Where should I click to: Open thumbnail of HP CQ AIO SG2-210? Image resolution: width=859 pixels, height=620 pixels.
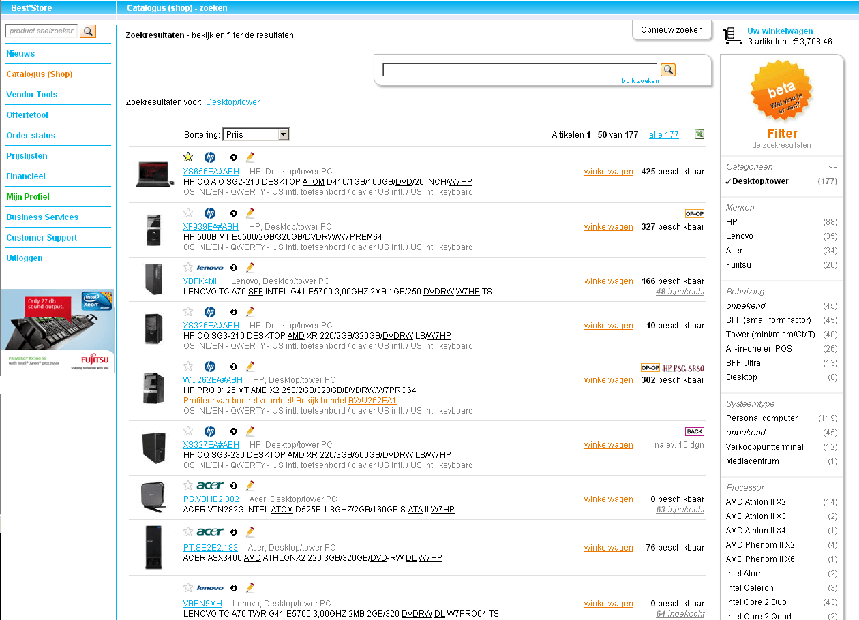pyautogui.click(x=155, y=174)
